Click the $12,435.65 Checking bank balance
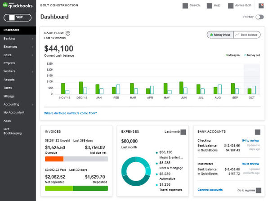 point(232,146)
